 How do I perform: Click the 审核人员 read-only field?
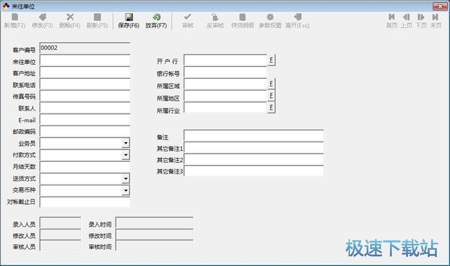tap(60, 246)
